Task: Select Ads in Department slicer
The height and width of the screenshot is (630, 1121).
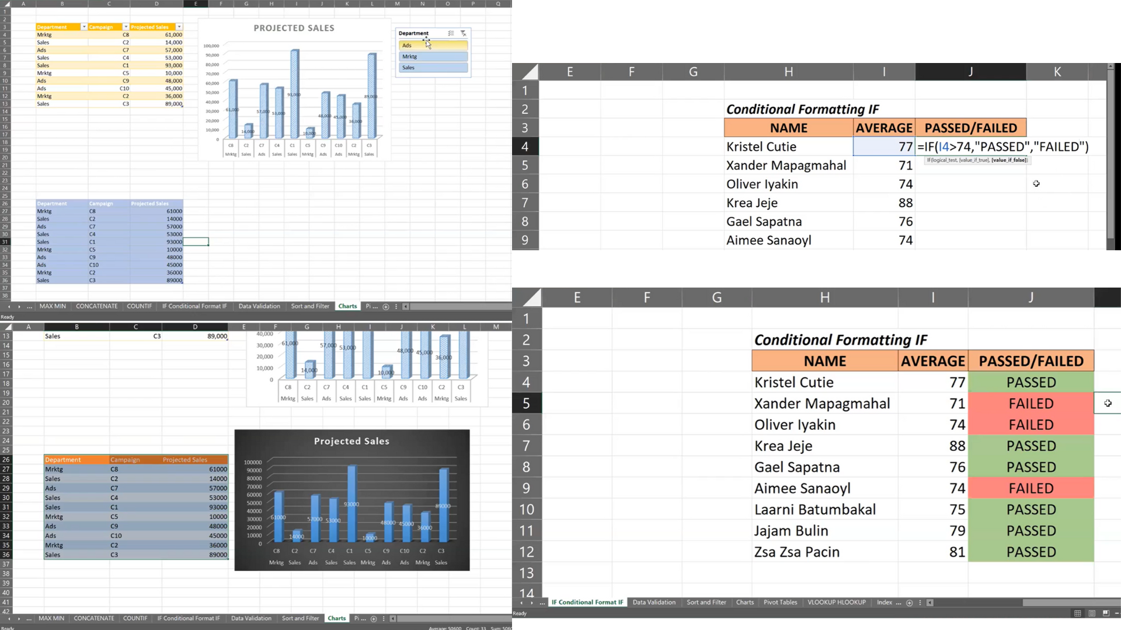Action: point(433,45)
